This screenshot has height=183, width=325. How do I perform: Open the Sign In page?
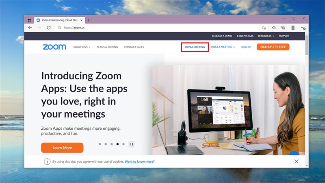click(246, 47)
